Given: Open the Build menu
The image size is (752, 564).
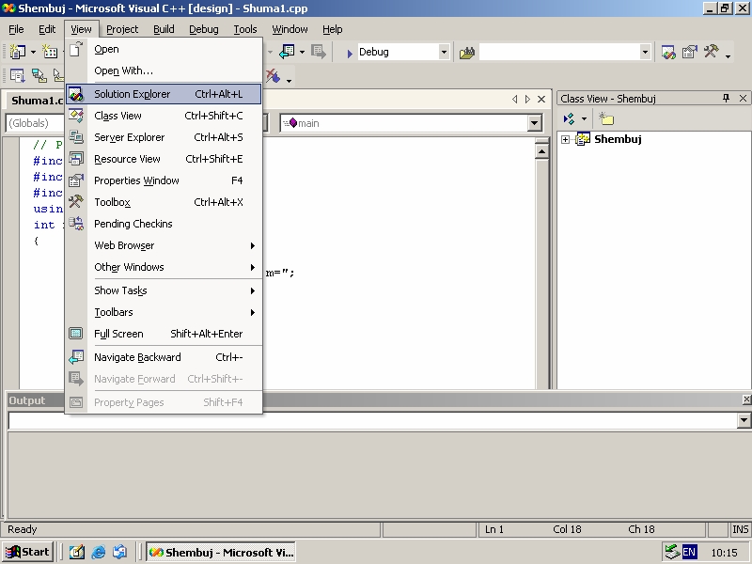Looking at the screenshot, I should [x=164, y=29].
